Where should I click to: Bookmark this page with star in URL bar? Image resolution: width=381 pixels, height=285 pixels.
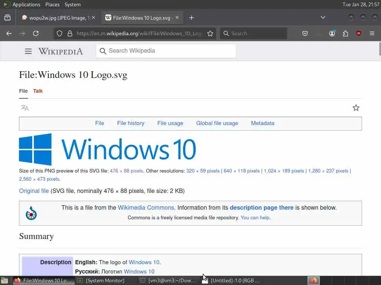pyautogui.click(x=210, y=33)
